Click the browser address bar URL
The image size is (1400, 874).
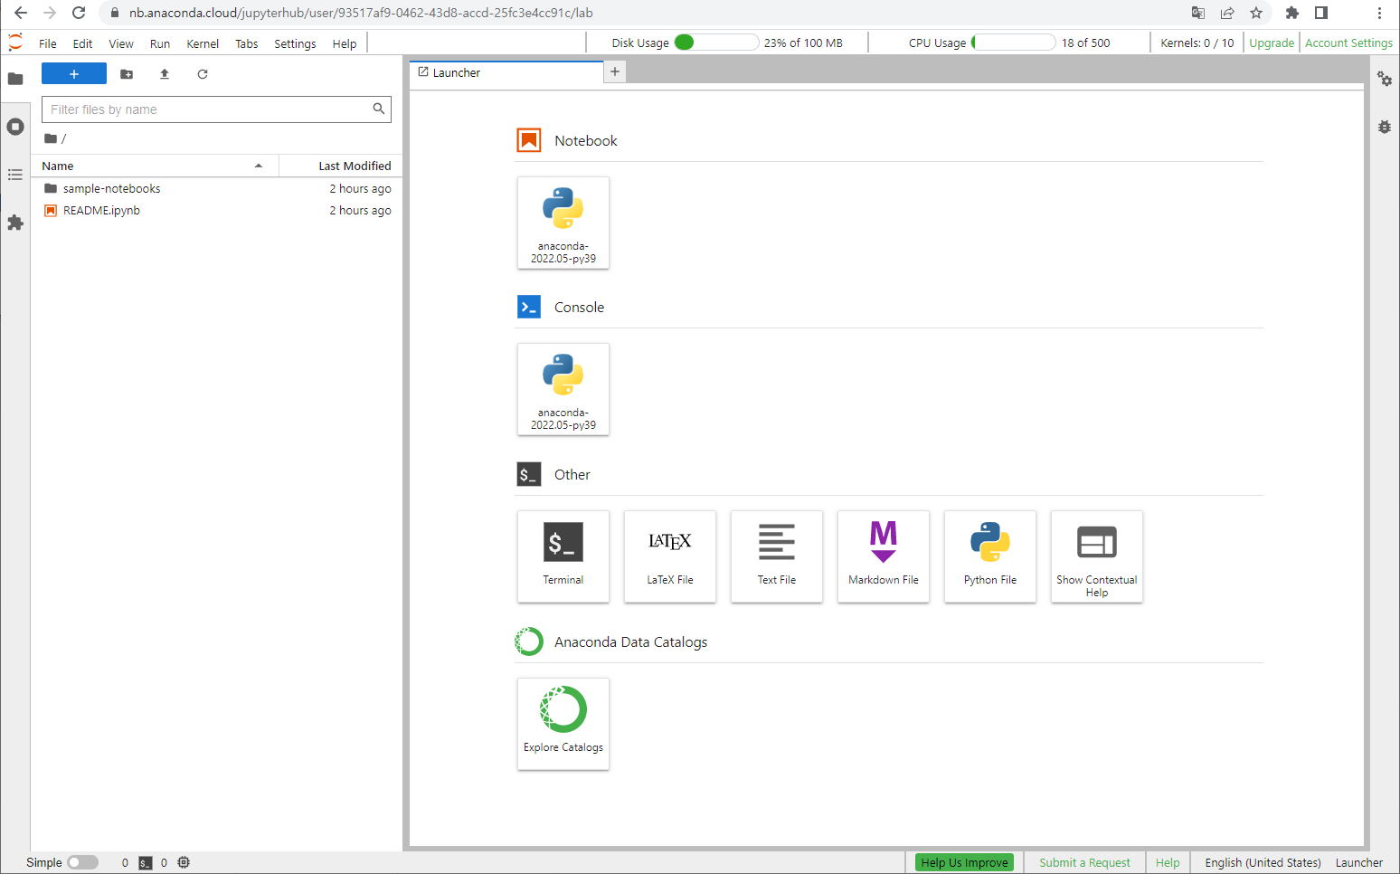click(x=361, y=13)
